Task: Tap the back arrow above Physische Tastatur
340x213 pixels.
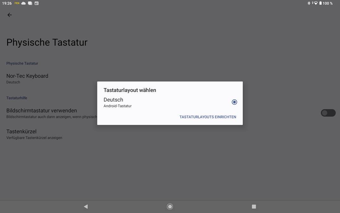Action: (x=10, y=15)
